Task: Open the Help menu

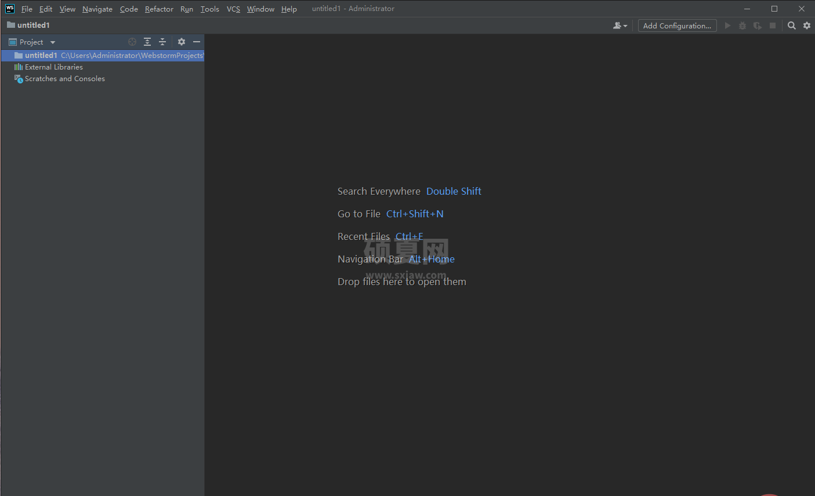Action: pyautogui.click(x=289, y=9)
